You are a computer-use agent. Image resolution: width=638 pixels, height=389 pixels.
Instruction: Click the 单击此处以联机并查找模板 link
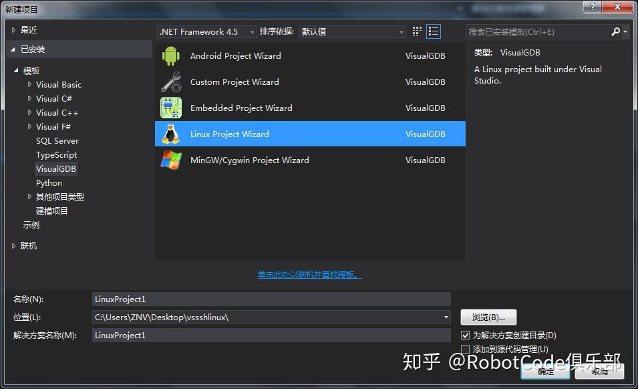(309, 274)
